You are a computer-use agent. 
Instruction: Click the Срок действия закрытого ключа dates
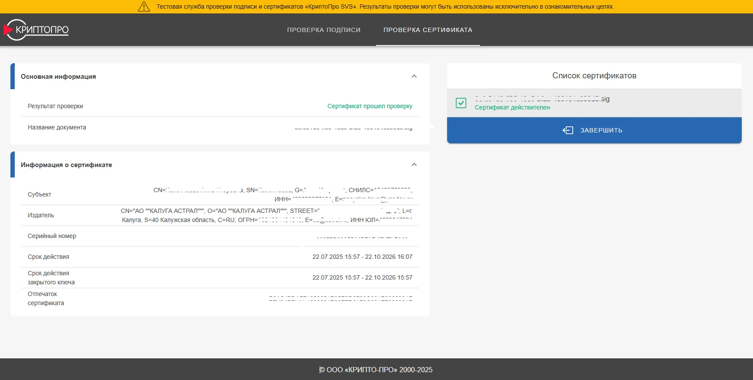pyautogui.click(x=362, y=277)
